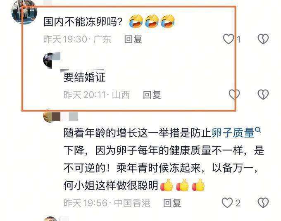
Task: Tap search icon beside 卵子质量
Action: pos(258,129)
